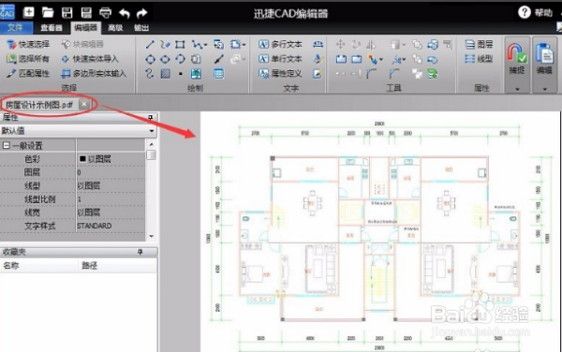Click the Redo arrow icon
The width and height of the screenshot is (562, 352).
tap(142, 14)
